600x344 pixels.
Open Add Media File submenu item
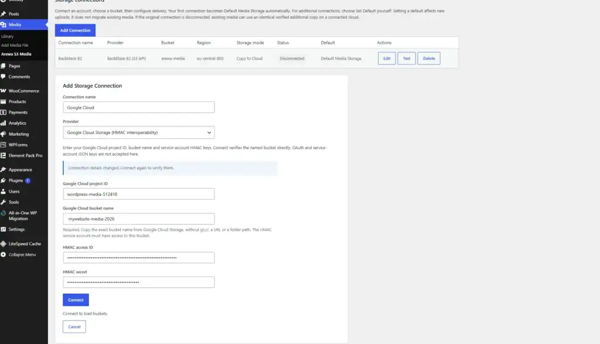15,45
